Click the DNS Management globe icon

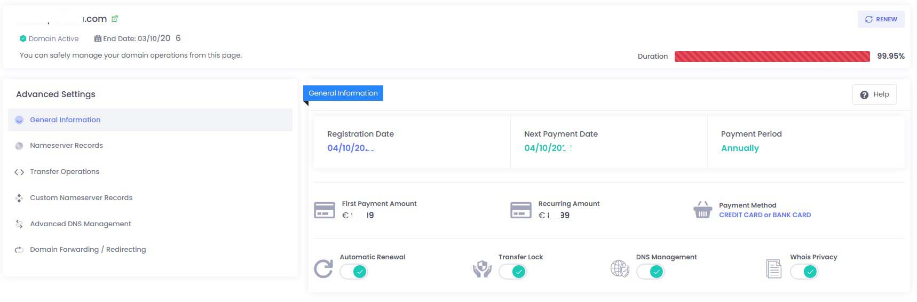pyautogui.click(x=620, y=269)
